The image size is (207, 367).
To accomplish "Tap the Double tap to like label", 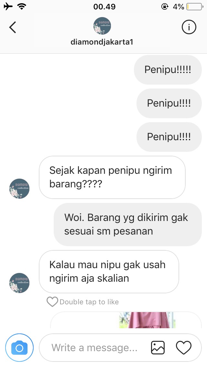I will pyautogui.click(x=89, y=302).
